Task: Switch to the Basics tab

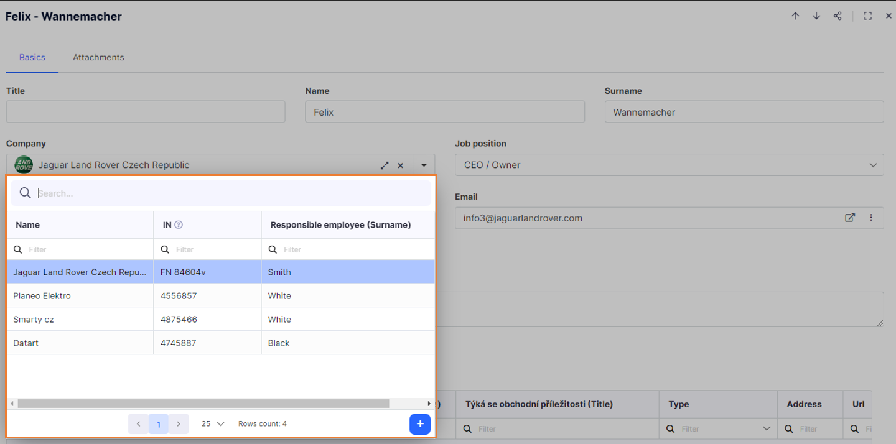Action: pos(32,57)
